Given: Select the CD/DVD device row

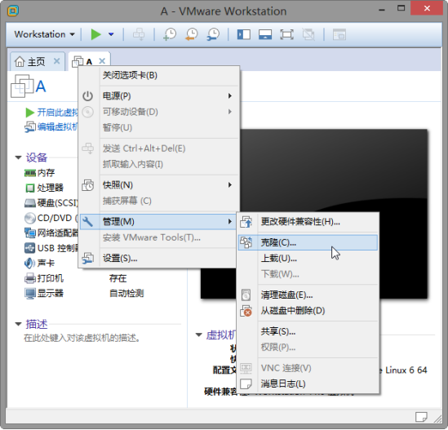Looking at the screenshot, I should [51, 219].
